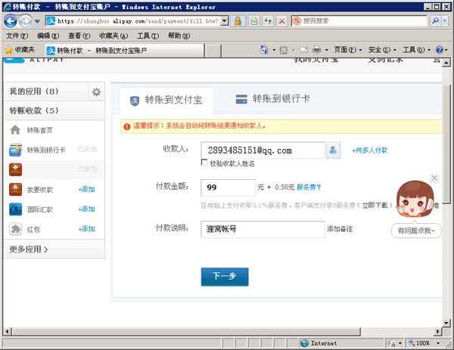Go forward with the browser Forward arrow

click(26, 21)
